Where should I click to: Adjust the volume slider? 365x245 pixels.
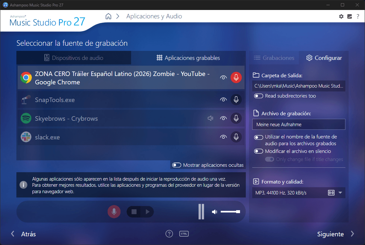tap(230, 212)
